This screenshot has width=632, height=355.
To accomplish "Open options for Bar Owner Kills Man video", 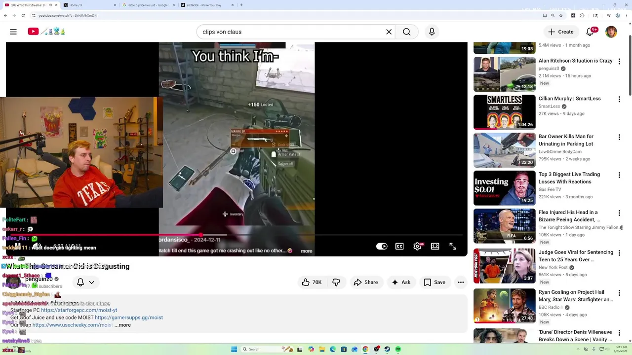I will pos(619,138).
